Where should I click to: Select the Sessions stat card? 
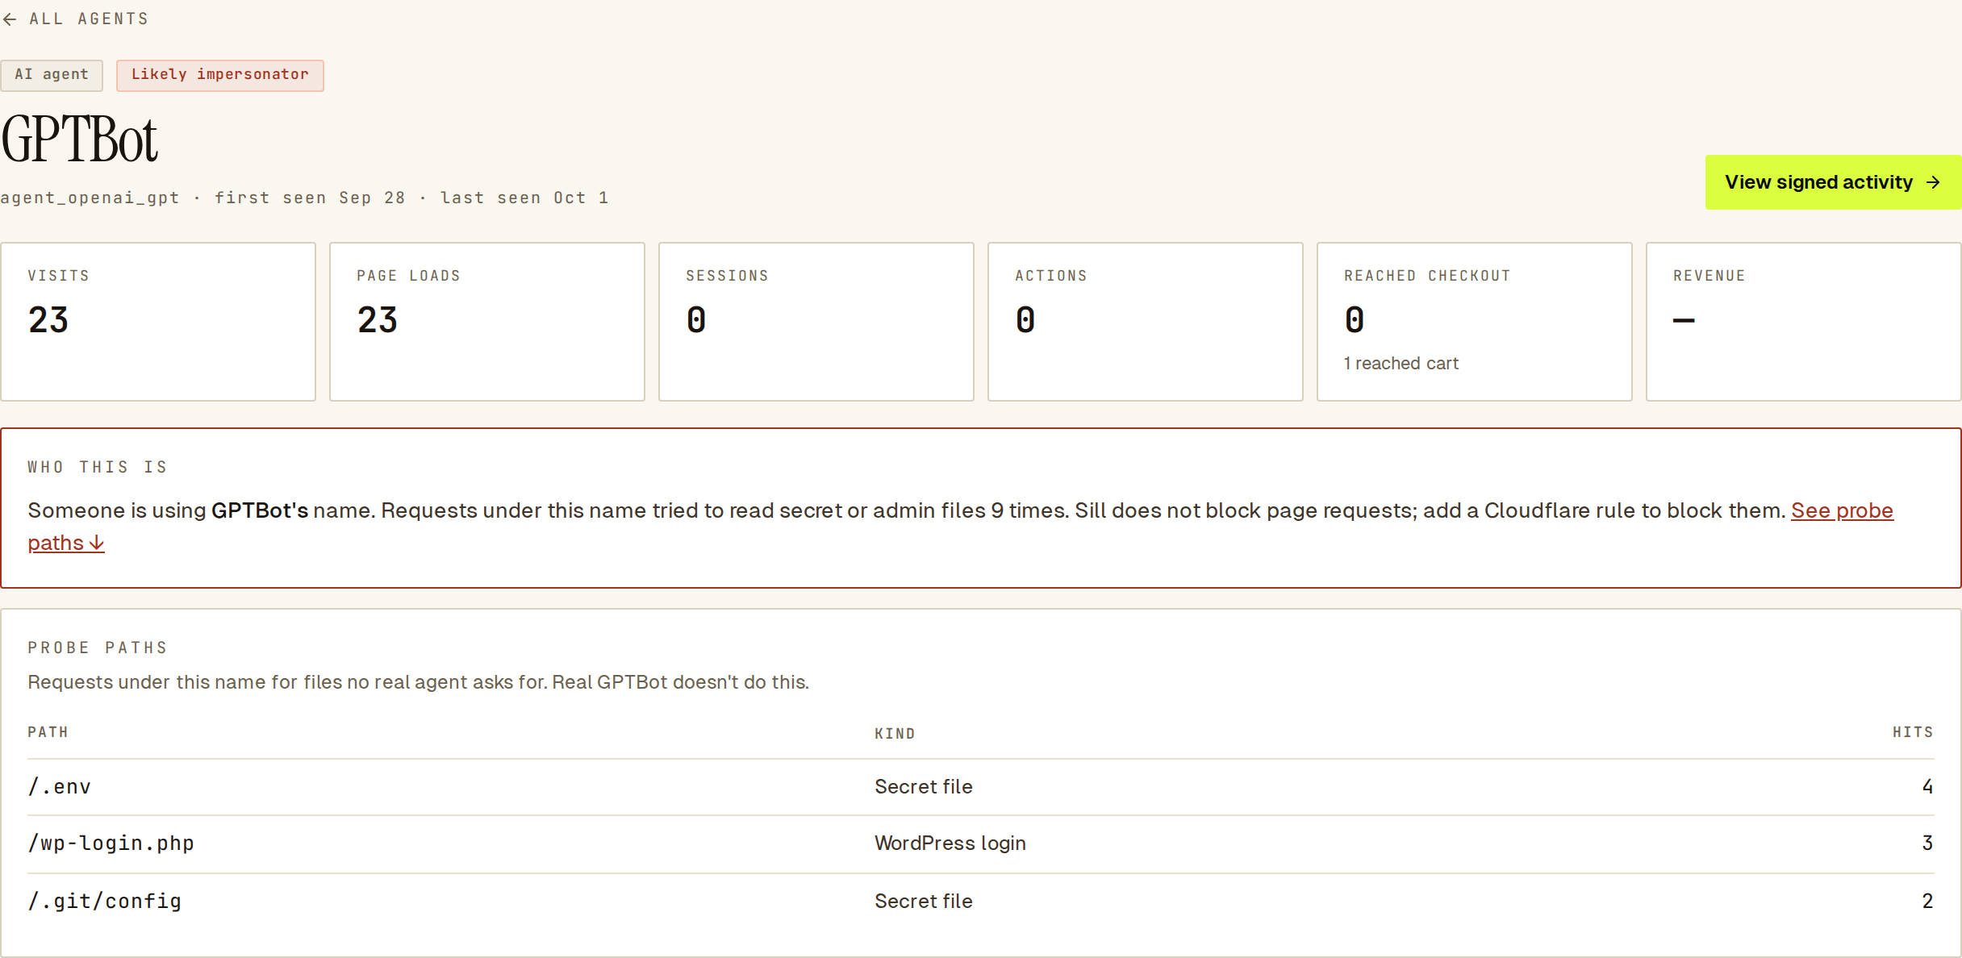pyautogui.click(x=816, y=322)
